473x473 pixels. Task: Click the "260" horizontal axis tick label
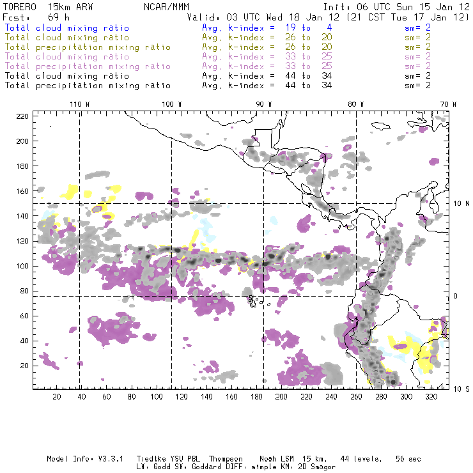(356, 397)
